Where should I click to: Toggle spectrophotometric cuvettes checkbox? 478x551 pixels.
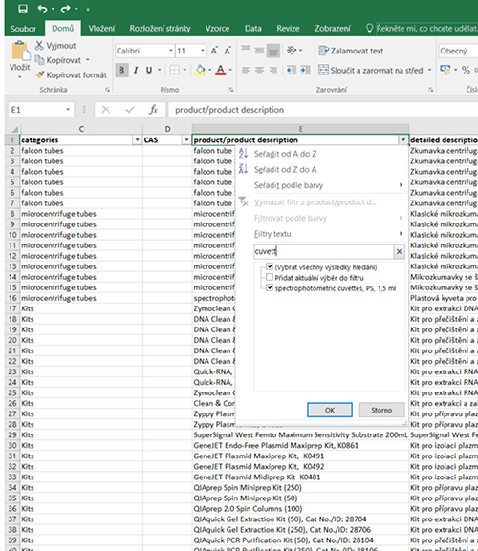[x=270, y=287]
